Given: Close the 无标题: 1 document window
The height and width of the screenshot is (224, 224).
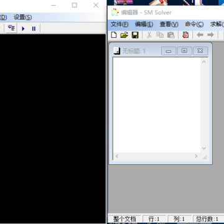Looking at the screenshot, I should pyautogui.click(x=200, y=51).
